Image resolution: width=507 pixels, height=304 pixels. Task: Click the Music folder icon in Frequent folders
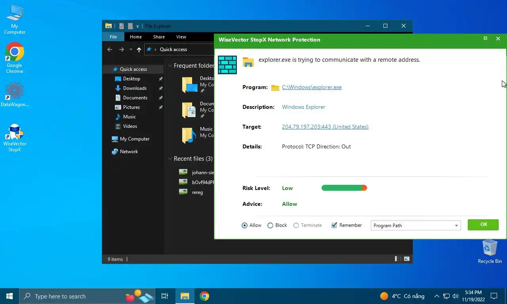189,135
